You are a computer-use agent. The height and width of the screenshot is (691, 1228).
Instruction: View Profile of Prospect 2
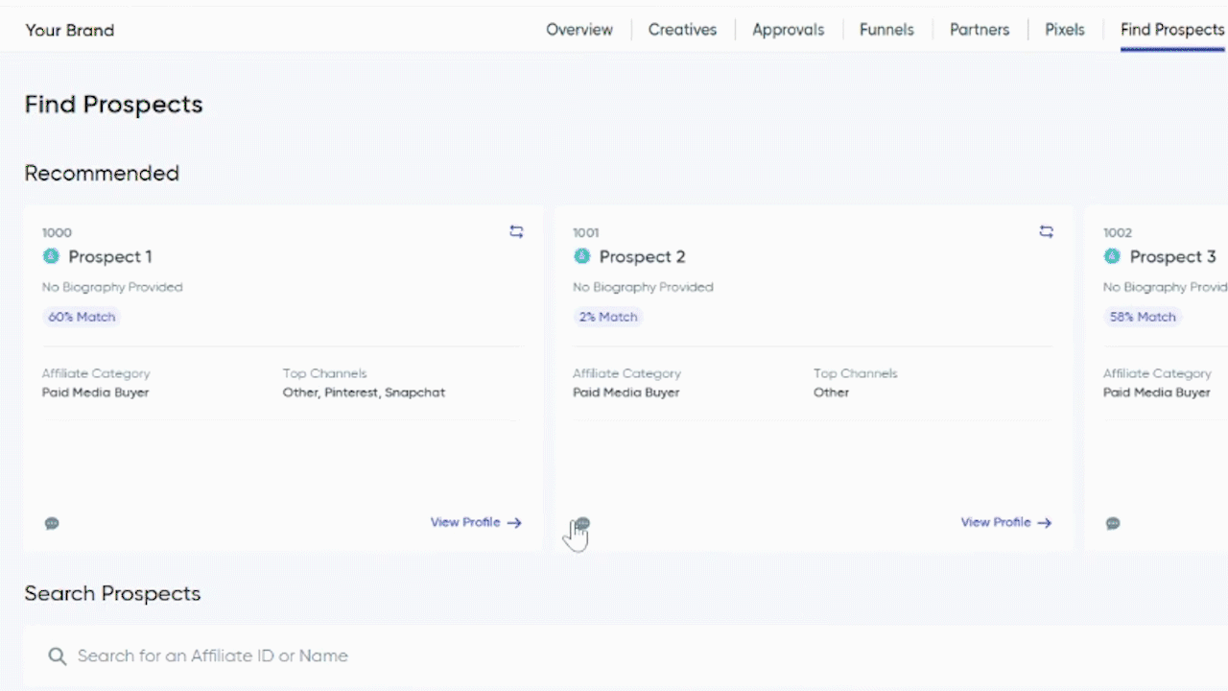1006,522
